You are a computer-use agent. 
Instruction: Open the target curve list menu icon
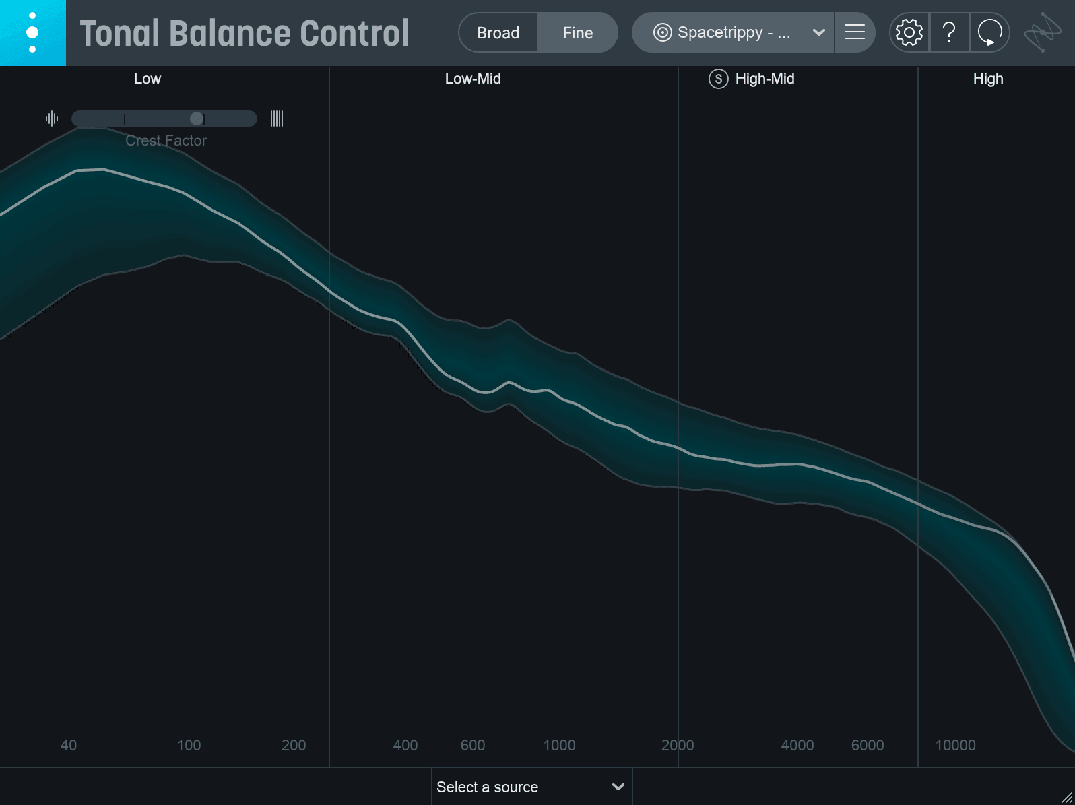point(855,32)
